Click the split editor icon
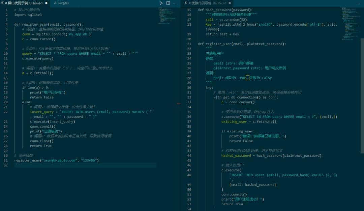 (x=168, y=3)
